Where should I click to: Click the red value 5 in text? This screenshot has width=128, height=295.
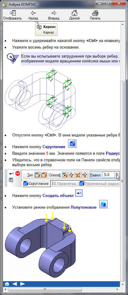pyautogui.click(x=47, y=153)
